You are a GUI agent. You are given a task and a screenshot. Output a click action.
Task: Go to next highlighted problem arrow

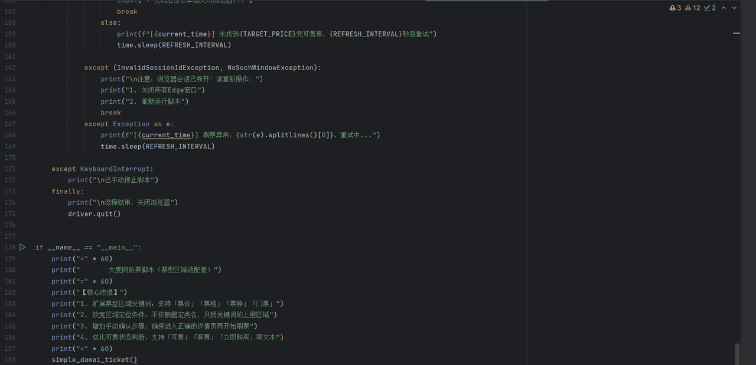point(735,8)
